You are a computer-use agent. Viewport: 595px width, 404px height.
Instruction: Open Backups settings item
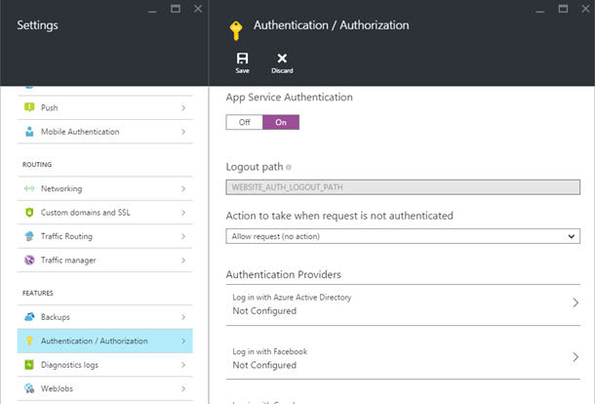click(105, 317)
